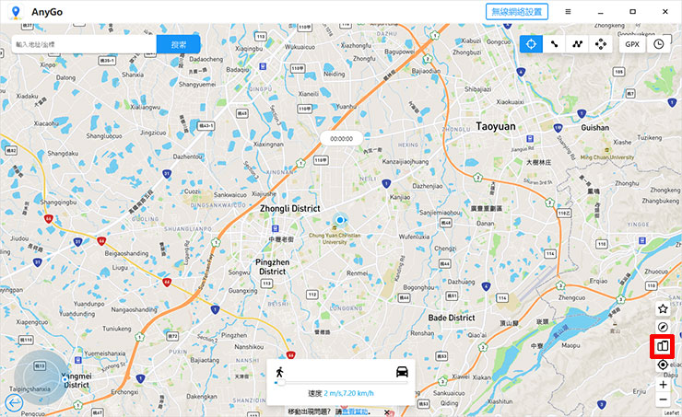682x417 pixels.
Task: Center map on current location icon
Action: point(663,365)
